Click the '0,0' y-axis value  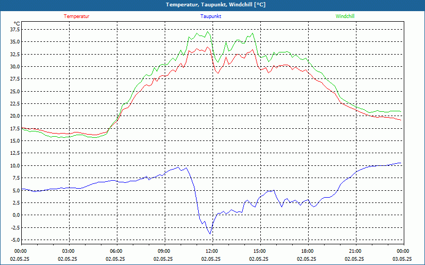[16, 215]
